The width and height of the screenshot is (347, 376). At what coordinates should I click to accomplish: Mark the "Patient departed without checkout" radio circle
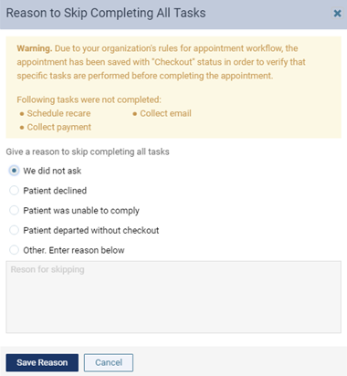pos(14,230)
